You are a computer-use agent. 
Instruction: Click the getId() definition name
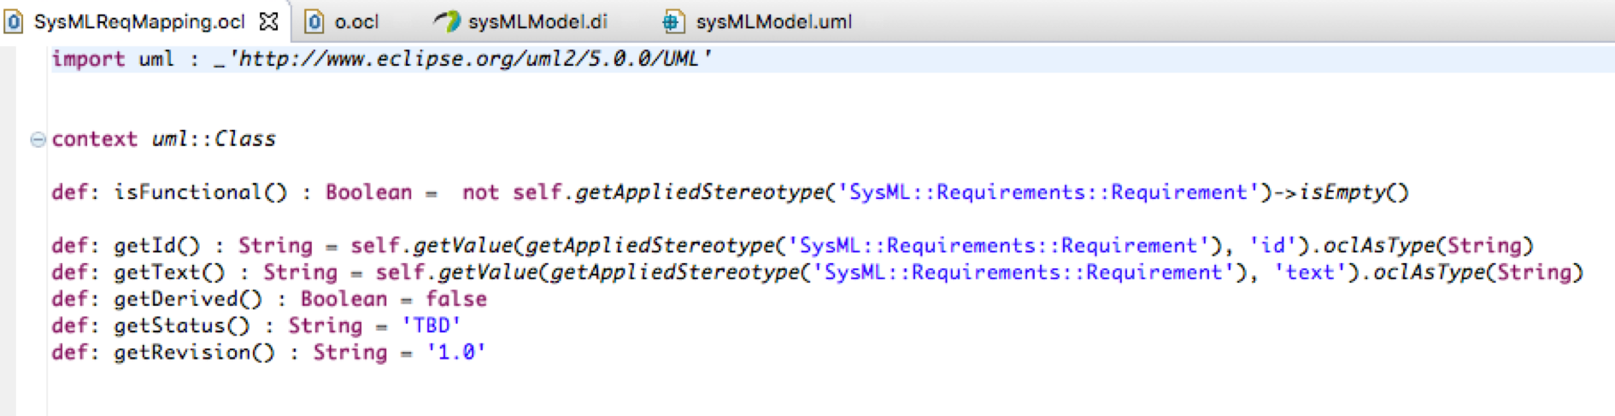pyautogui.click(x=156, y=246)
